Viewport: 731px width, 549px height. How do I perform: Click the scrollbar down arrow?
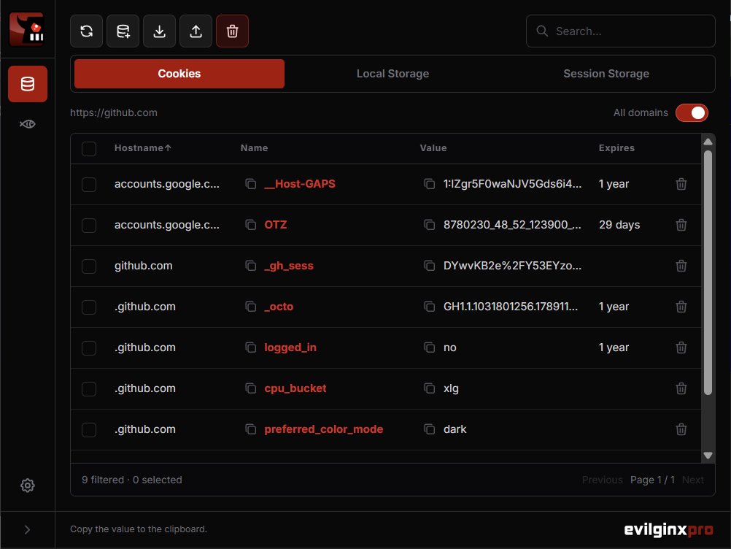click(708, 456)
